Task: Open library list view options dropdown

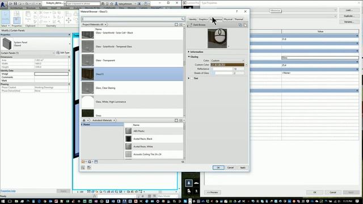Action: pyautogui.click(x=181, y=120)
